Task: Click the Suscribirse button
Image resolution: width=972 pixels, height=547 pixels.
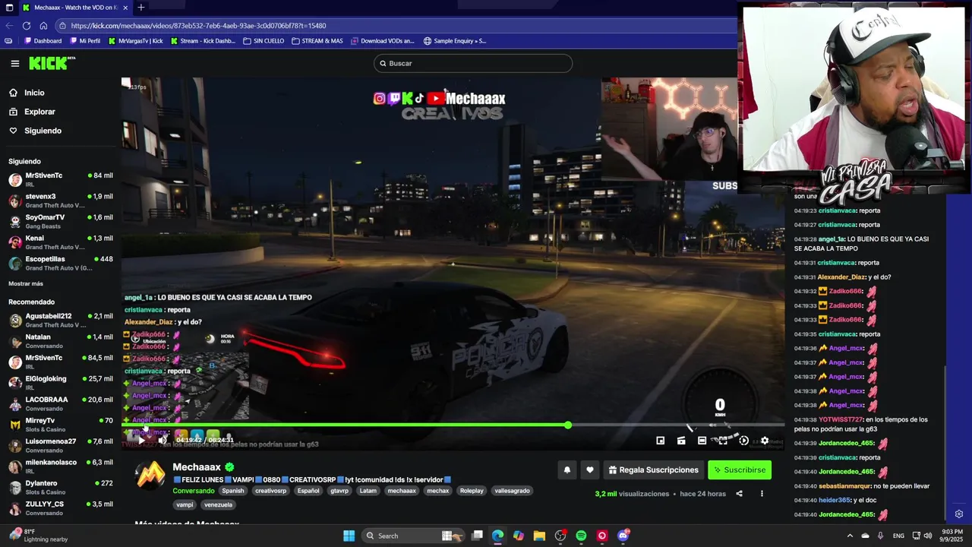Action: 740,470
